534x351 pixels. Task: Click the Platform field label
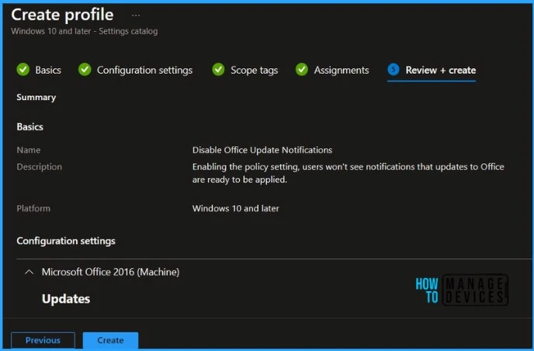[x=33, y=208]
